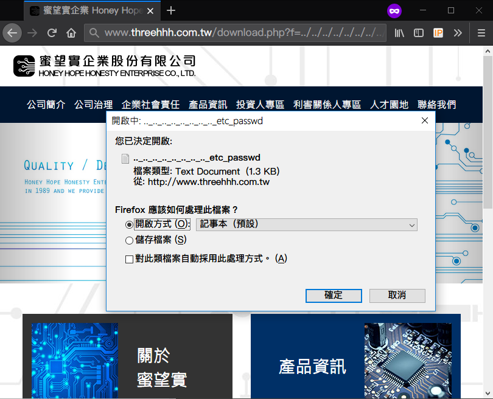Open the 公司治理 menu item

pyautogui.click(x=93, y=105)
